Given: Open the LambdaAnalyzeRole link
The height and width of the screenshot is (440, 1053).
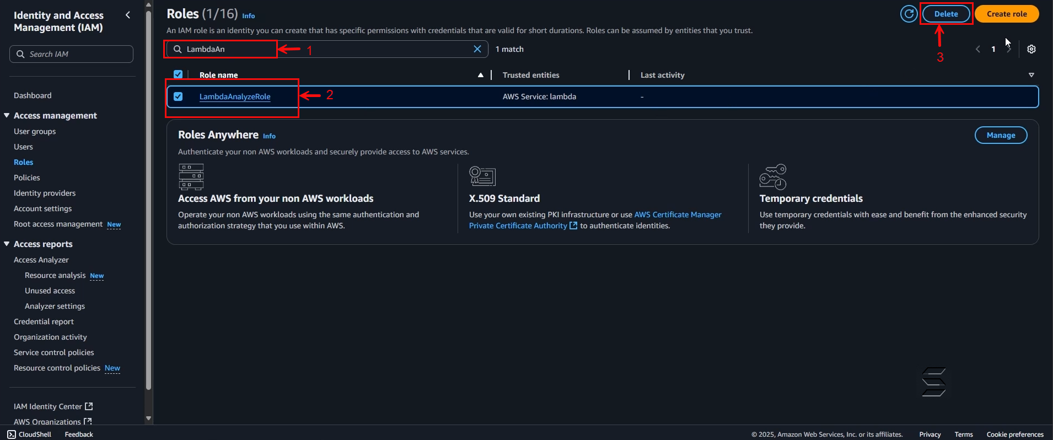Looking at the screenshot, I should pos(235,96).
